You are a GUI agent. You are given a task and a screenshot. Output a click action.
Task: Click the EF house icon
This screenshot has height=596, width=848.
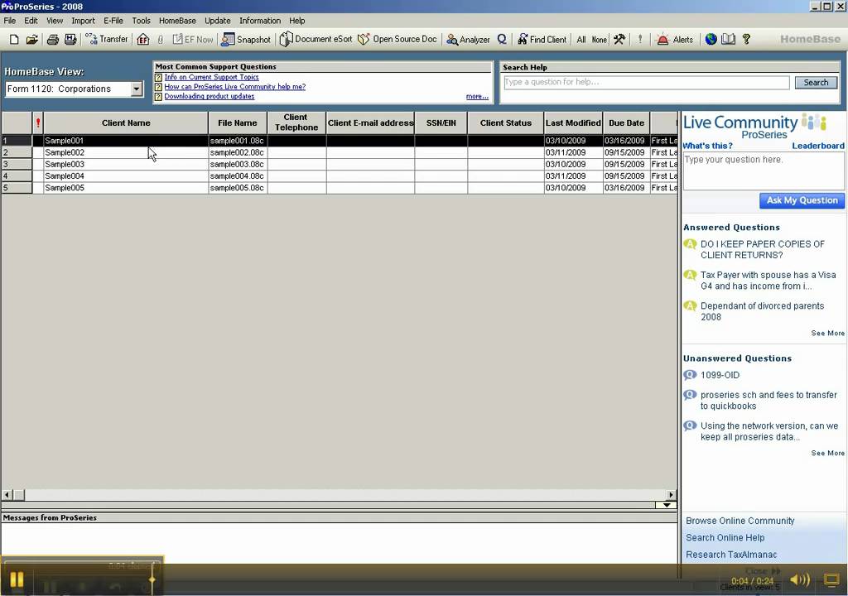click(142, 39)
